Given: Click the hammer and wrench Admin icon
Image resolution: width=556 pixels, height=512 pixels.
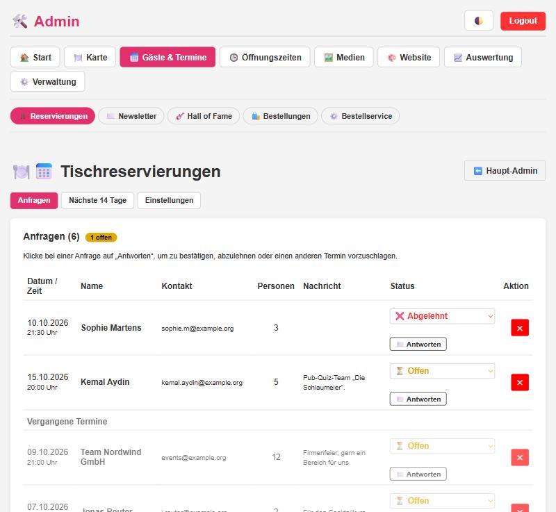Looking at the screenshot, I should [x=20, y=22].
